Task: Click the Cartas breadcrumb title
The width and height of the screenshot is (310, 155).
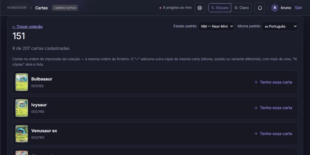Action: pyautogui.click(x=41, y=8)
